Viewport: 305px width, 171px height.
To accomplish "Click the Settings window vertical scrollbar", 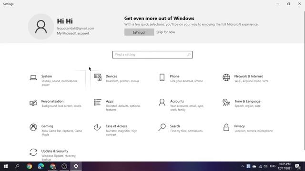I will click(304, 80).
